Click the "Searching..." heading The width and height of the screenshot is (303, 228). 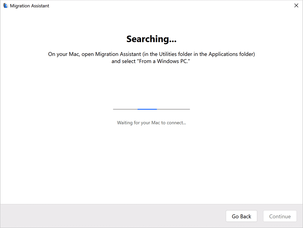[x=151, y=39]
